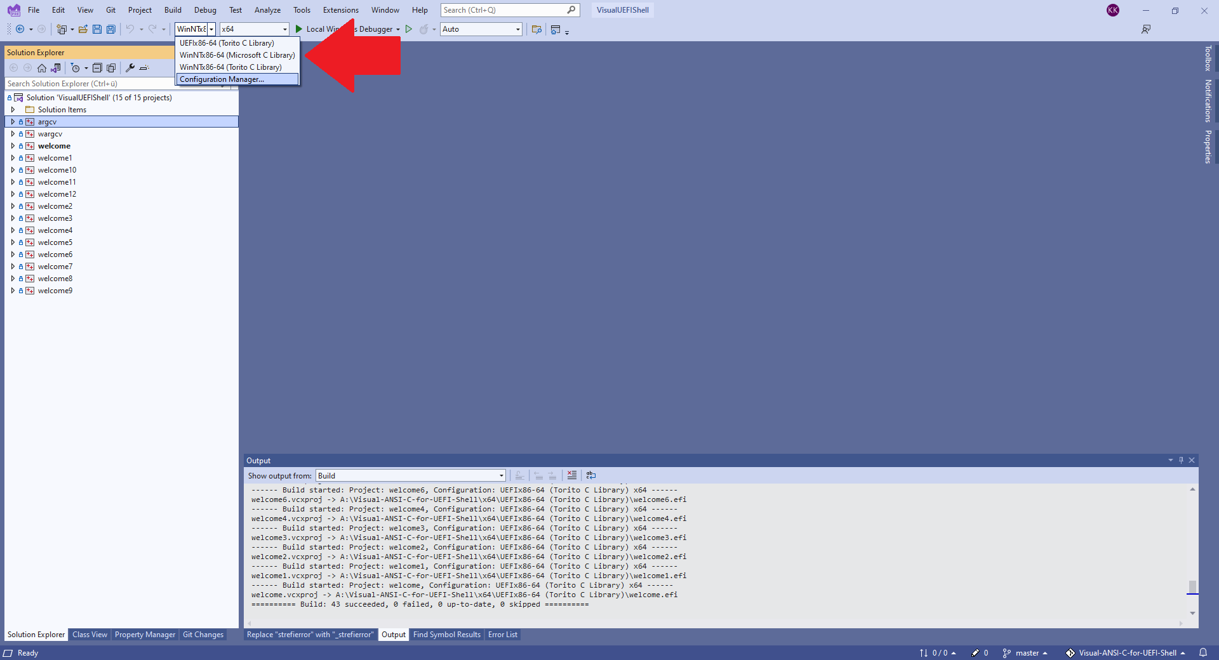The width and height of the screenshot is (1219, 660).
Task: Click Start Without Debugging outline play icon
Action: tap(409, 29)
